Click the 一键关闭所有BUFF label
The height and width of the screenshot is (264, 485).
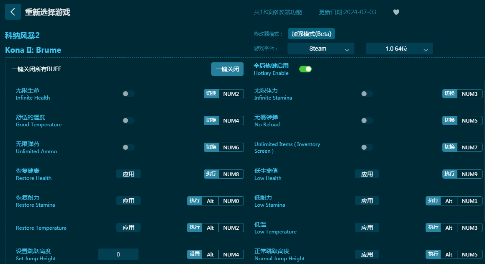[36, 69]
